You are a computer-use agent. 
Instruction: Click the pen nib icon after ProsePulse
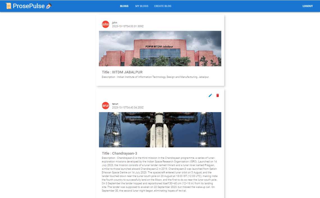[x=49, y=6]
